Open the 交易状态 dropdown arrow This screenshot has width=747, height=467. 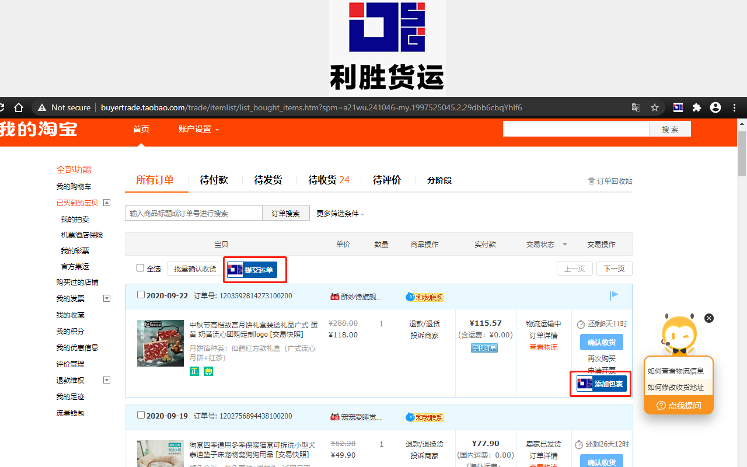(564, 245)
